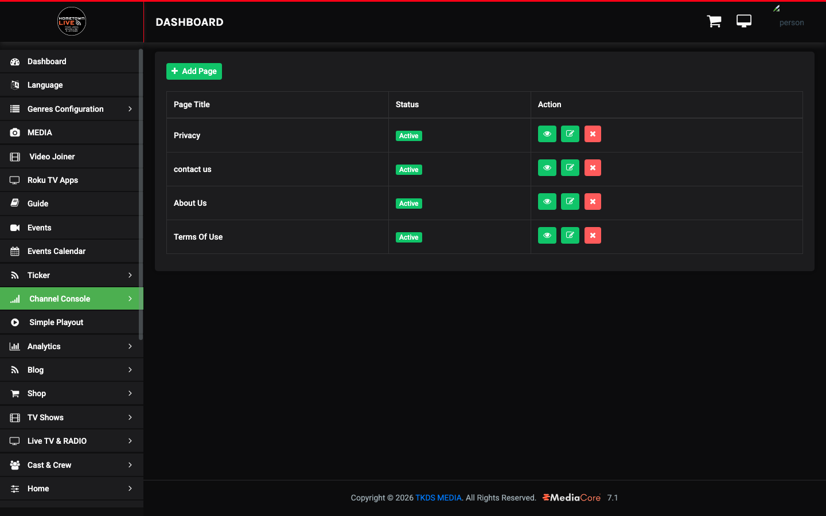This screenshot has width=826, height=516.
Task: Expand the Cast & Crew chevron
Action: pyautogui.click(x=130, y=465)
